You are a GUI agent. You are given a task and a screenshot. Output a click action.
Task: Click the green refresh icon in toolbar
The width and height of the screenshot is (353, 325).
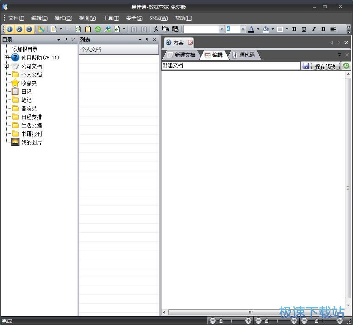[x=98, y=29]
